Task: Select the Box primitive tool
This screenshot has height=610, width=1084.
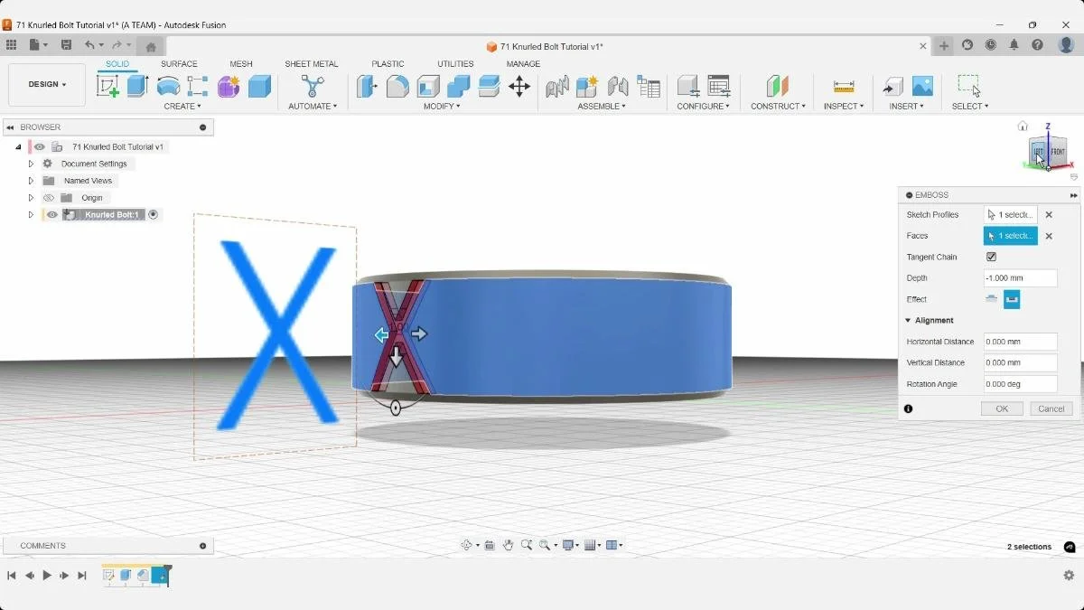Action: click(259, 86)
